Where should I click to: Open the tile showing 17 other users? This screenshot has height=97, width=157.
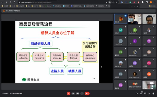coord(135,85)
